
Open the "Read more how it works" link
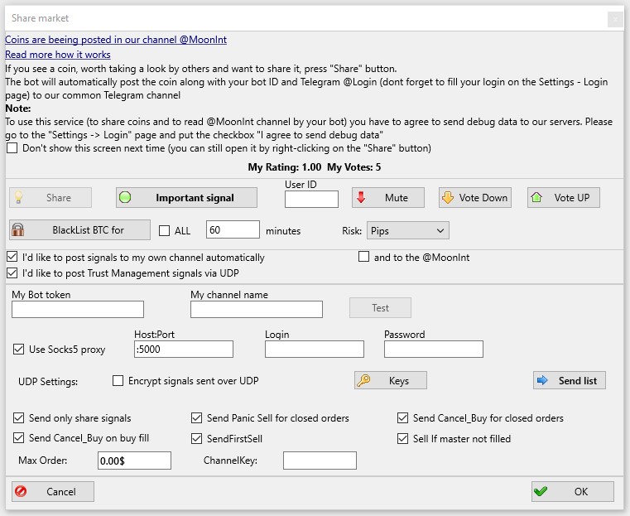click(x=58, y=54)
